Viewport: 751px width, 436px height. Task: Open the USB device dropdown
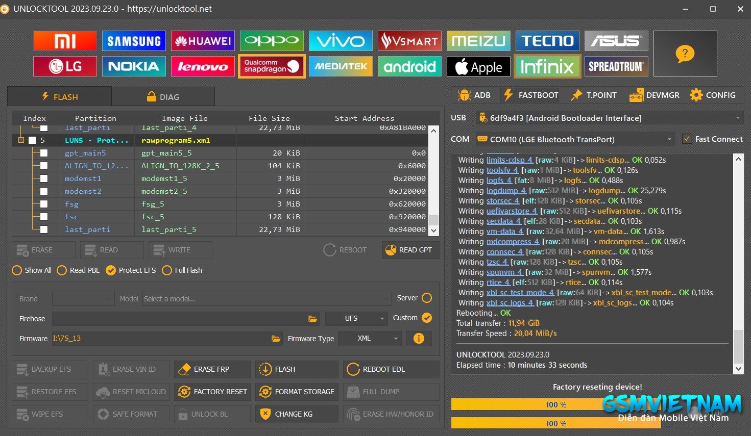pos(609,118)
